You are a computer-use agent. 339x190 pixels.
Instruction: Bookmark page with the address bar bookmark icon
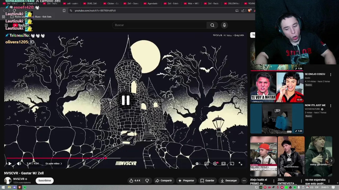(64, 11)
